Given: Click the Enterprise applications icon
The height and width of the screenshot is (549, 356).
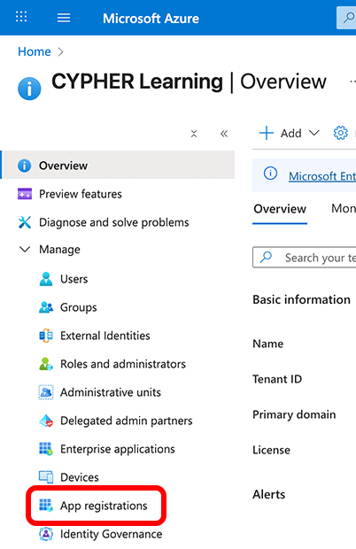Looking at the screenshot, I should [x=46, y=449].
